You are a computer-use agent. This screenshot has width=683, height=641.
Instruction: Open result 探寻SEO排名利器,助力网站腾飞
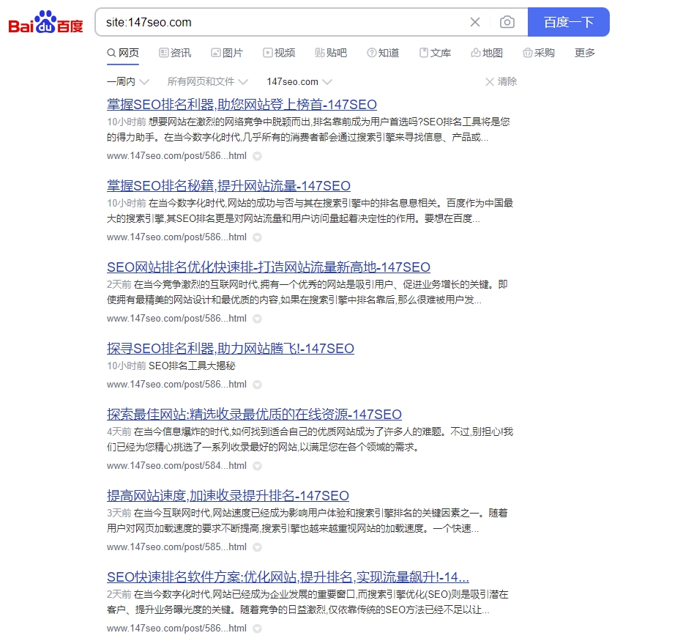pyautogui.click(x=231, y=349)
